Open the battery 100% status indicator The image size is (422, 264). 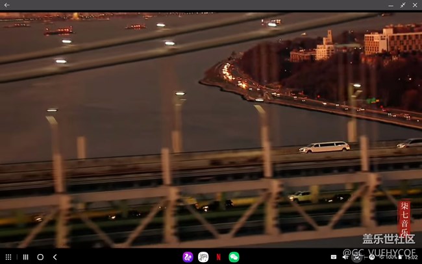coord(390,257)
